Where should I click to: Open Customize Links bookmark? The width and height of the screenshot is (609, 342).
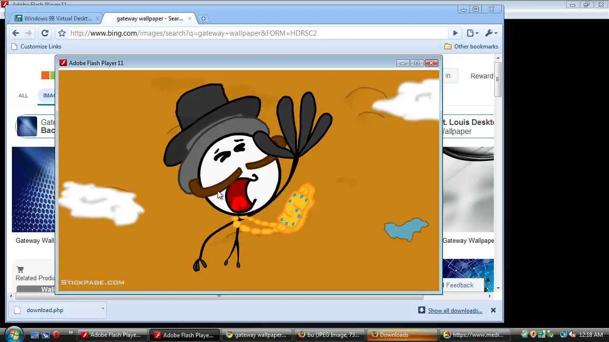pos(36,46)
